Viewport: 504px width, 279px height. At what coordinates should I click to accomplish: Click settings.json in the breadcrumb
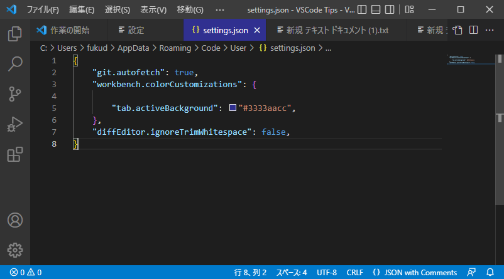292,48
